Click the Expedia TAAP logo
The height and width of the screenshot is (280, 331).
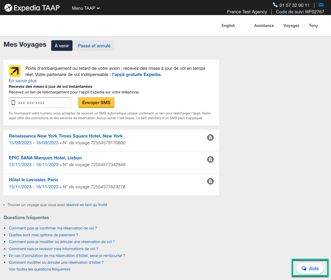[32, 8]
